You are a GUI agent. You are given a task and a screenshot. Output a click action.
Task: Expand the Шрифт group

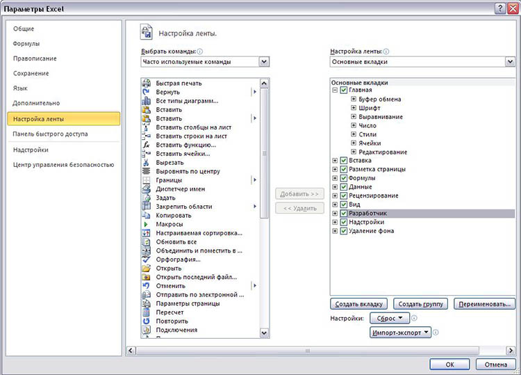coord(354,107)
